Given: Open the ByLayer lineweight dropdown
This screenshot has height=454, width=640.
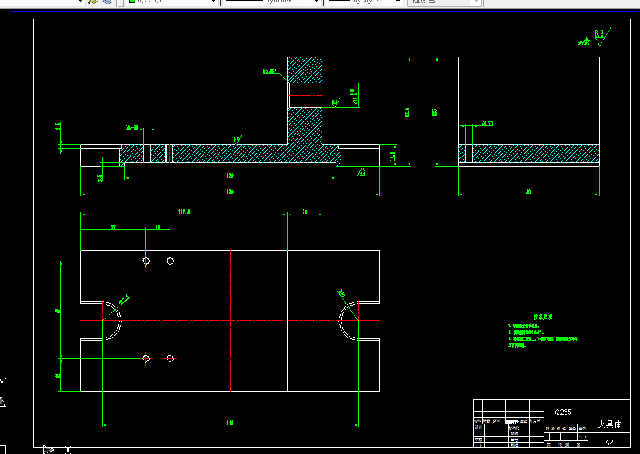Looking at the screenshot, I should 398,2.
